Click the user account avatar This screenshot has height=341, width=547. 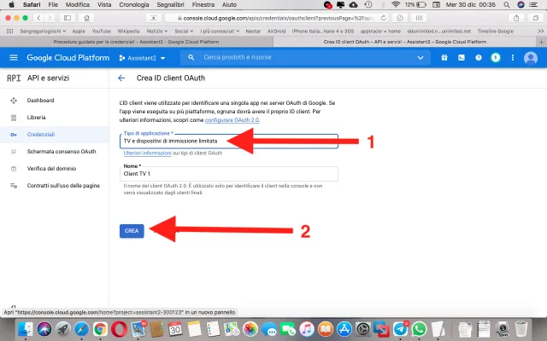tap(530, 57)
